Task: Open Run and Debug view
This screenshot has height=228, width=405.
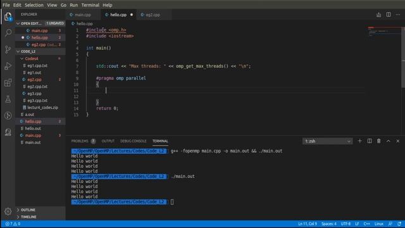Action: (8, 66)
